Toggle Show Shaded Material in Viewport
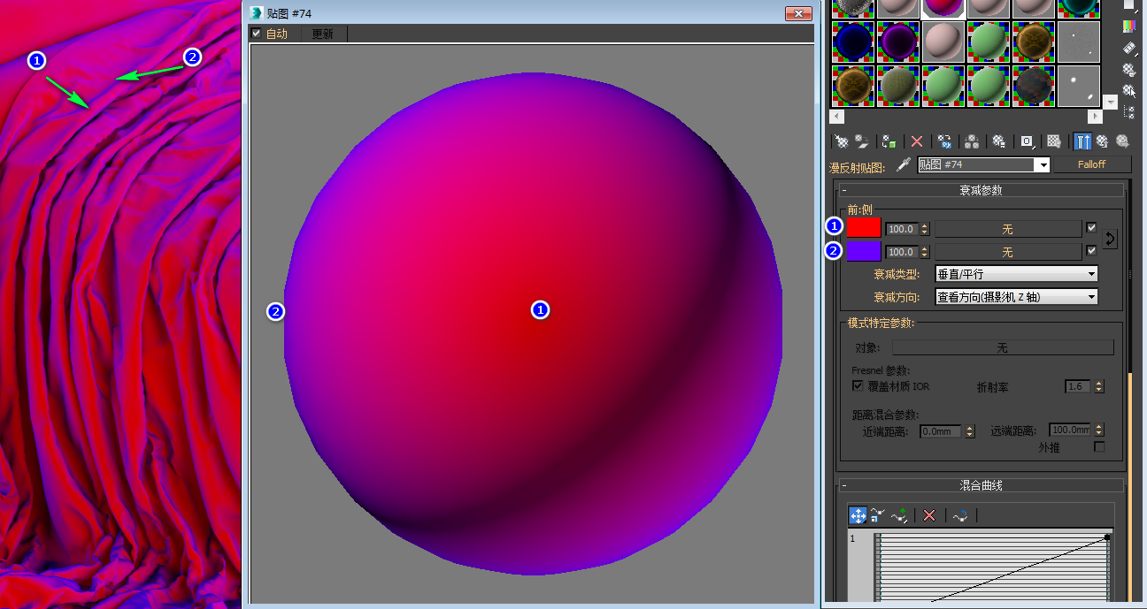This screenshot has width=1147, height=609. [1054, 141]
